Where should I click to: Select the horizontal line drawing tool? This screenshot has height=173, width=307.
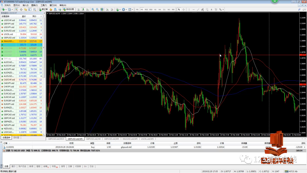point(194,9)
